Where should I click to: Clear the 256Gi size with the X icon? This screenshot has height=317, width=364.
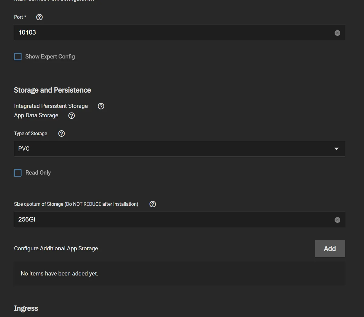pyautogui.click(x=337, y=220)
